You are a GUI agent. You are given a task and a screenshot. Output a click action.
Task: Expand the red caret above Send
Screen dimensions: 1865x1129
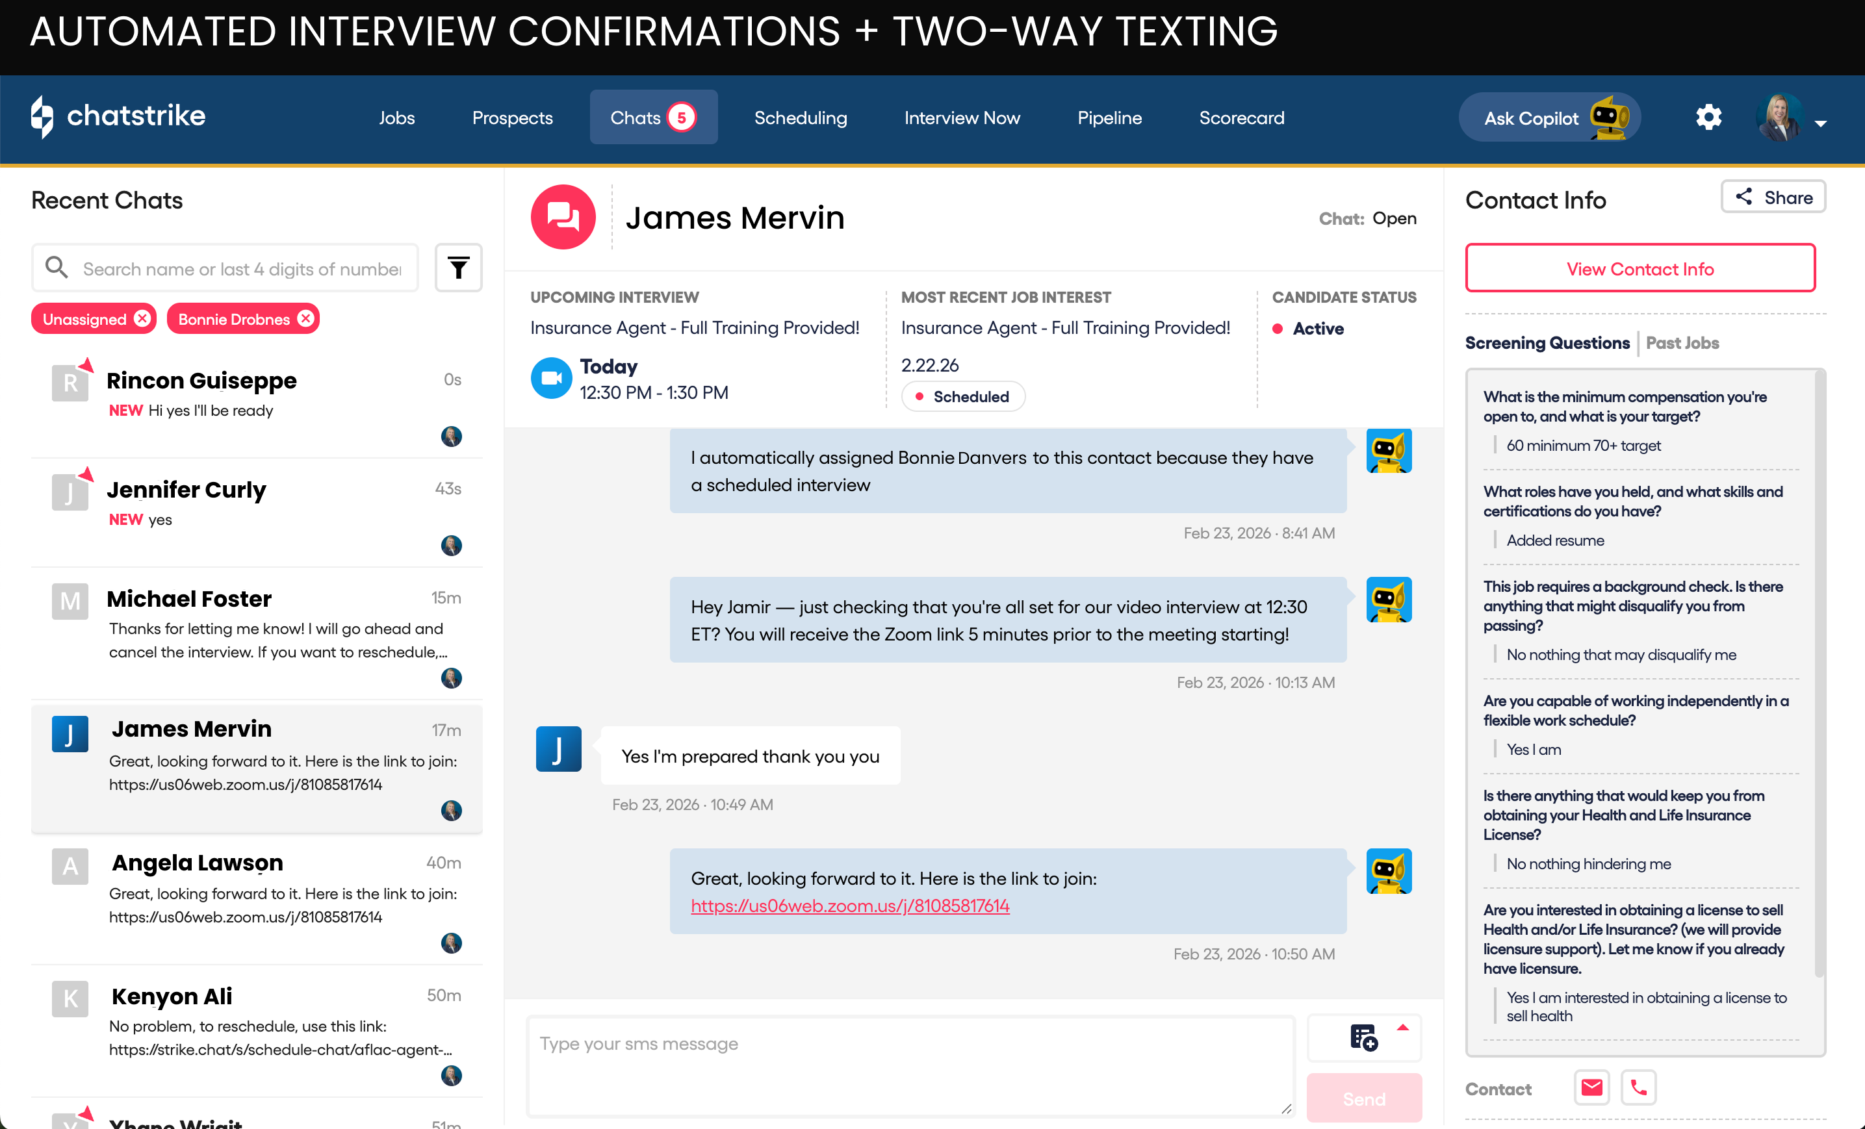point(1402,1027)
